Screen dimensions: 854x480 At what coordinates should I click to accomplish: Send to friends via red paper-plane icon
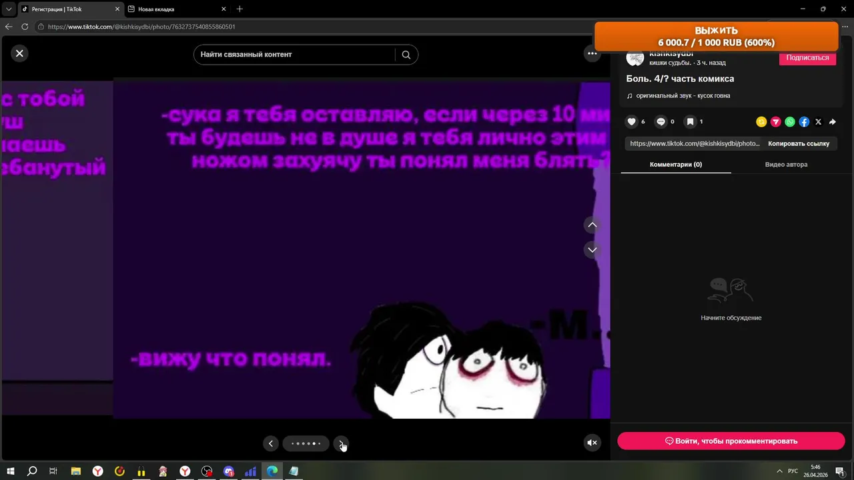775,122
